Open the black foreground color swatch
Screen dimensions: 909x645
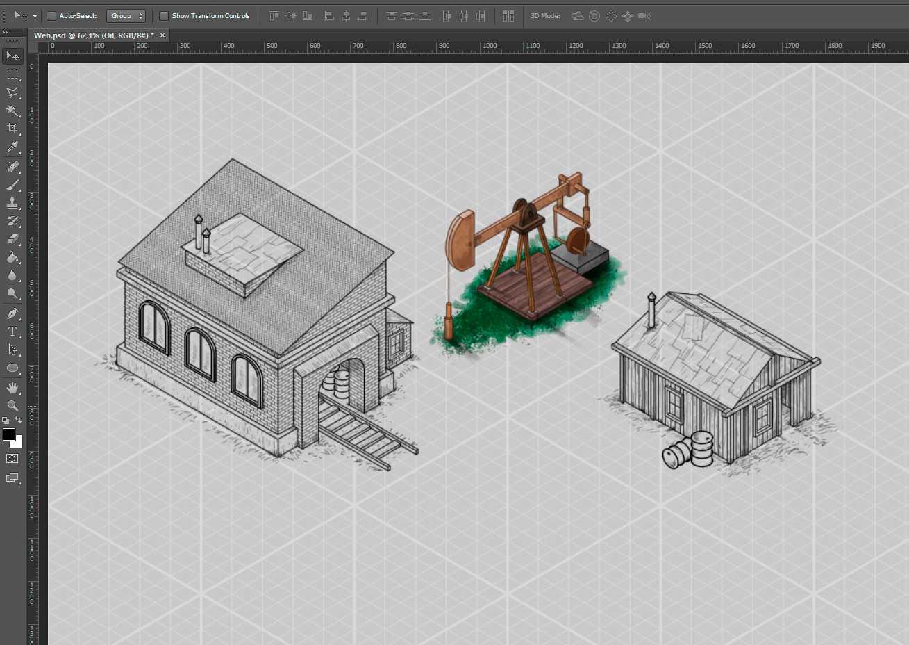coord(9,434)
